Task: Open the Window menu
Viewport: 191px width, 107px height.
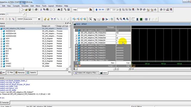Action: (x=59, y=6)
